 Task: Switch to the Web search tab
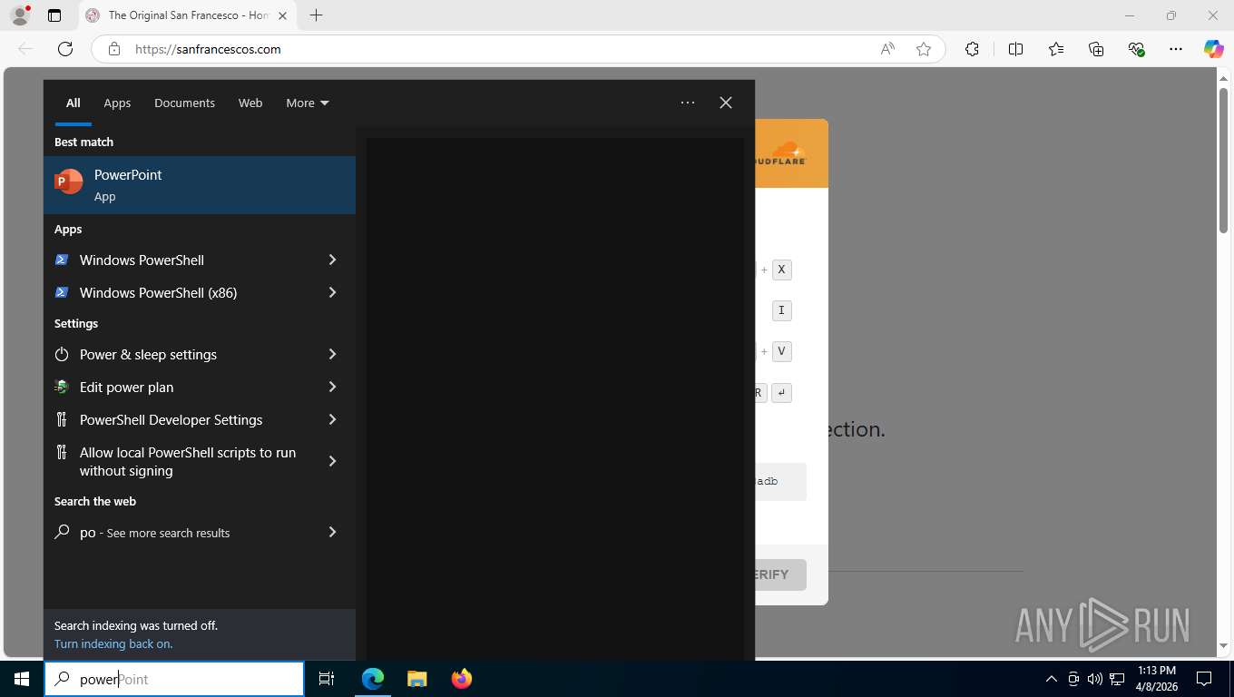point(250,103)
